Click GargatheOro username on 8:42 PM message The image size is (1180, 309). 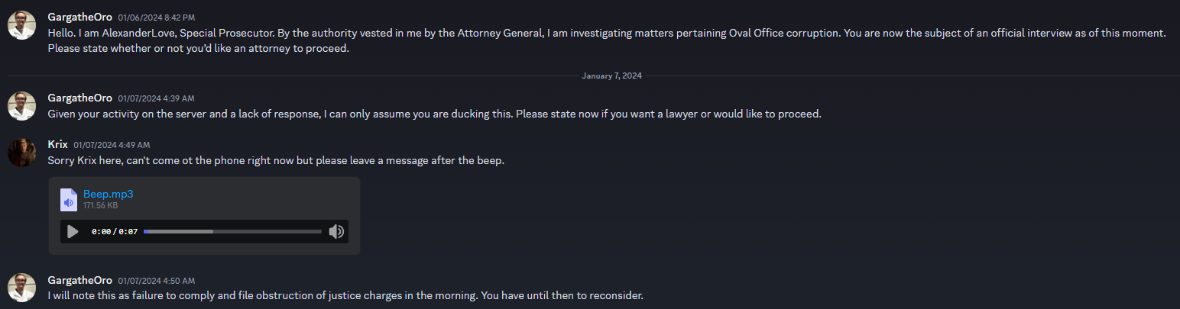click(79, 16)
